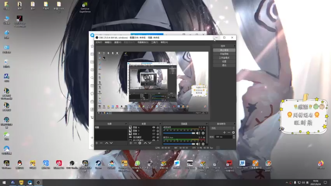Pop out the Controls dock panel
Viewport: 331px width, 186px height.
click(x=234, y=46)
